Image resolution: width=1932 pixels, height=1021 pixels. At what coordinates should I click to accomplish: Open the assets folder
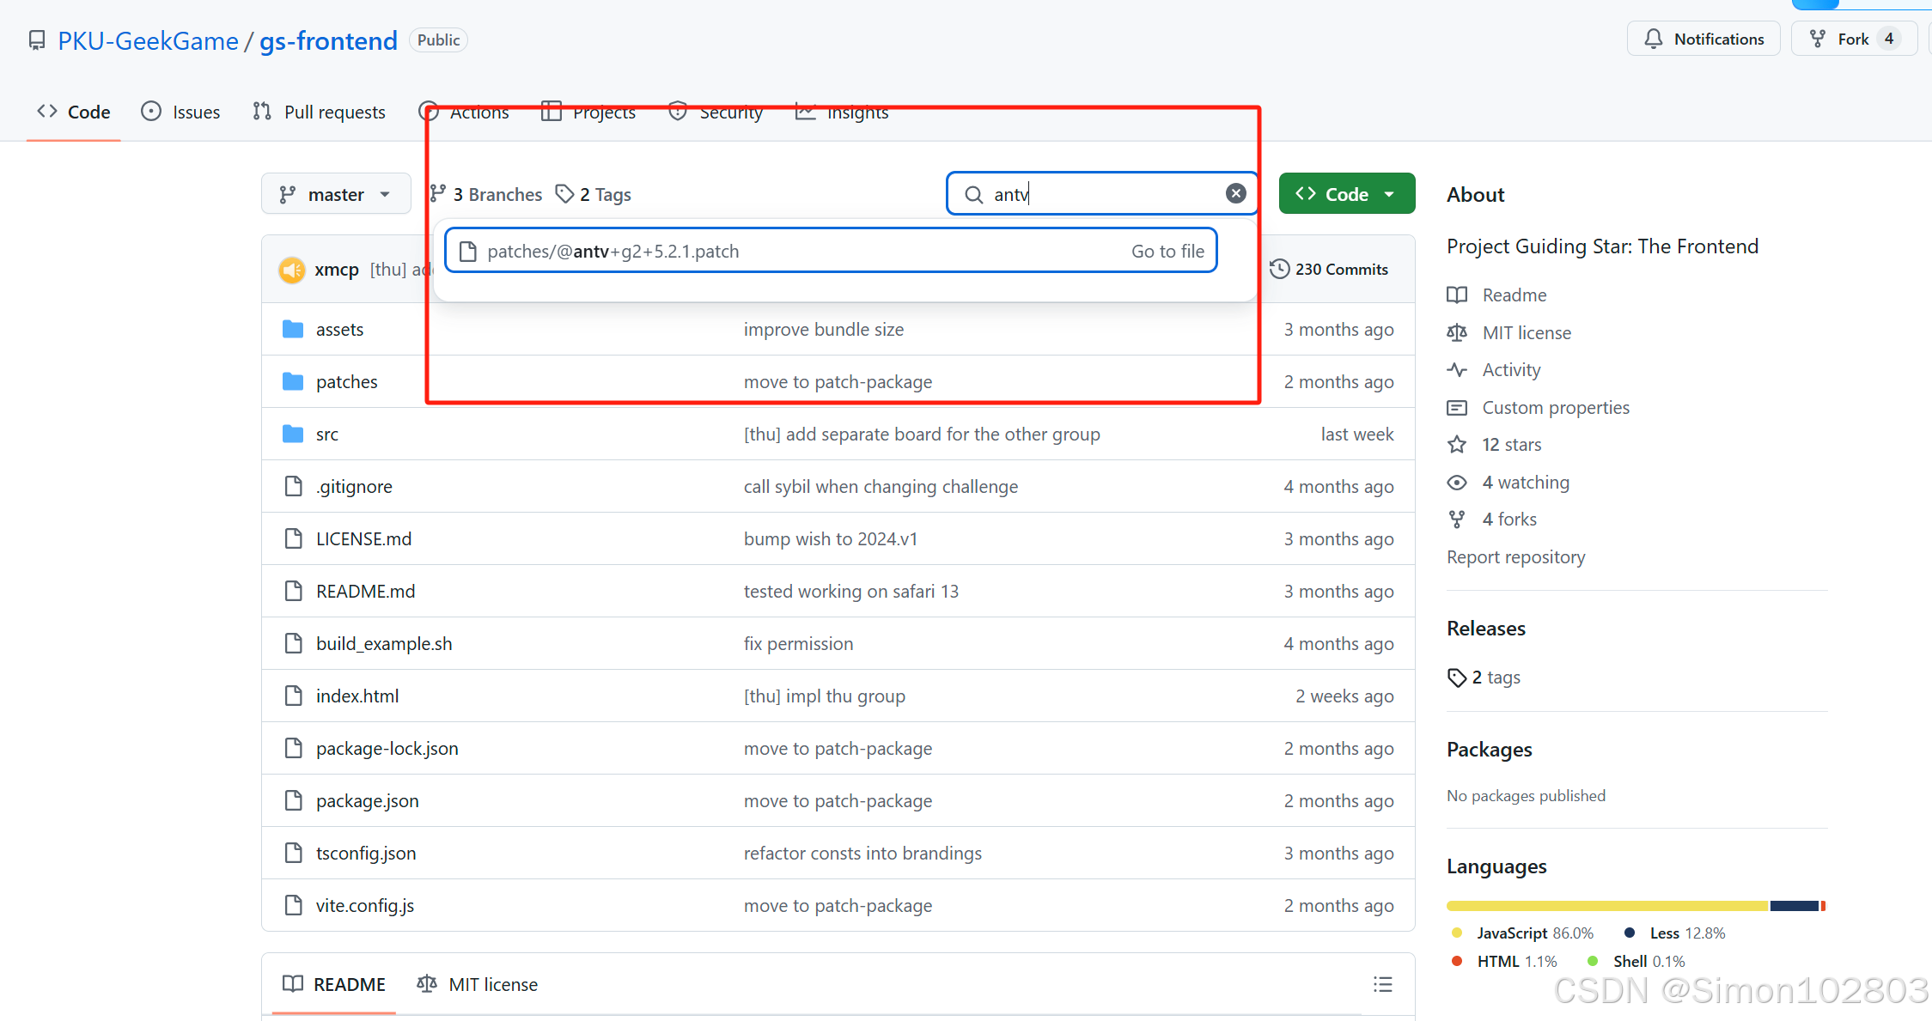pyautogui.click(x=339, y=330)
